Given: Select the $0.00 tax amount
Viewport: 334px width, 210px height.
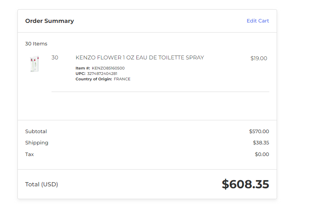Looking at the screenshot, I should pyautogui.click(x=262, y=154).
